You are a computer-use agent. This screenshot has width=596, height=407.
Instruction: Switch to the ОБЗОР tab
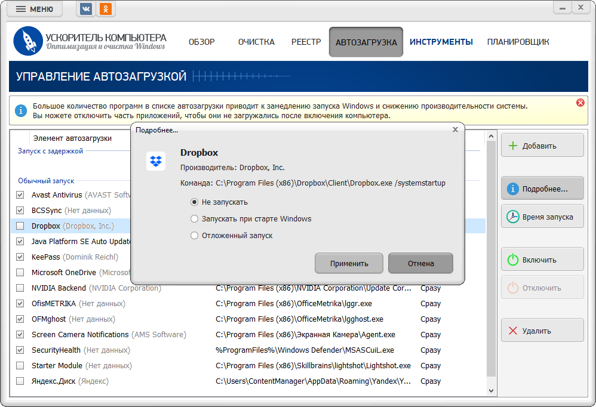202,42
